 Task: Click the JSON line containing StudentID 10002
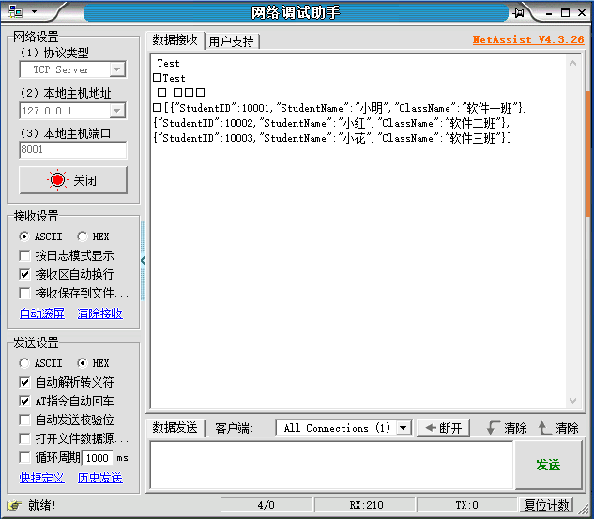pos(331,123)
